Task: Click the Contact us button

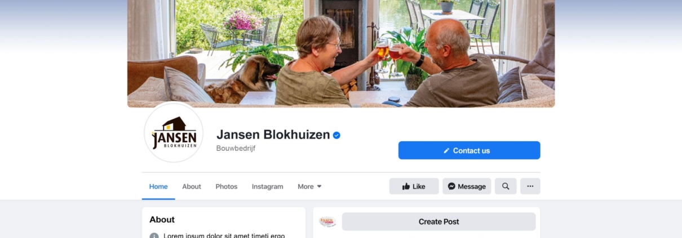Action: [469, 150]
